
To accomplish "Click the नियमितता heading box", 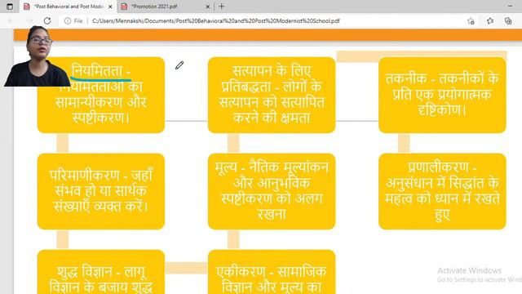I will pos(101,95).
